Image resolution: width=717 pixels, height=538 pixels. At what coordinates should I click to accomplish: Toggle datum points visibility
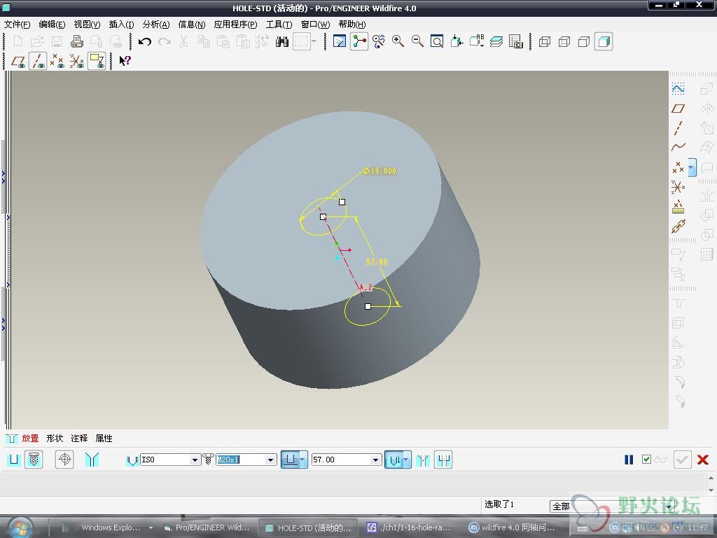point(57,61)
